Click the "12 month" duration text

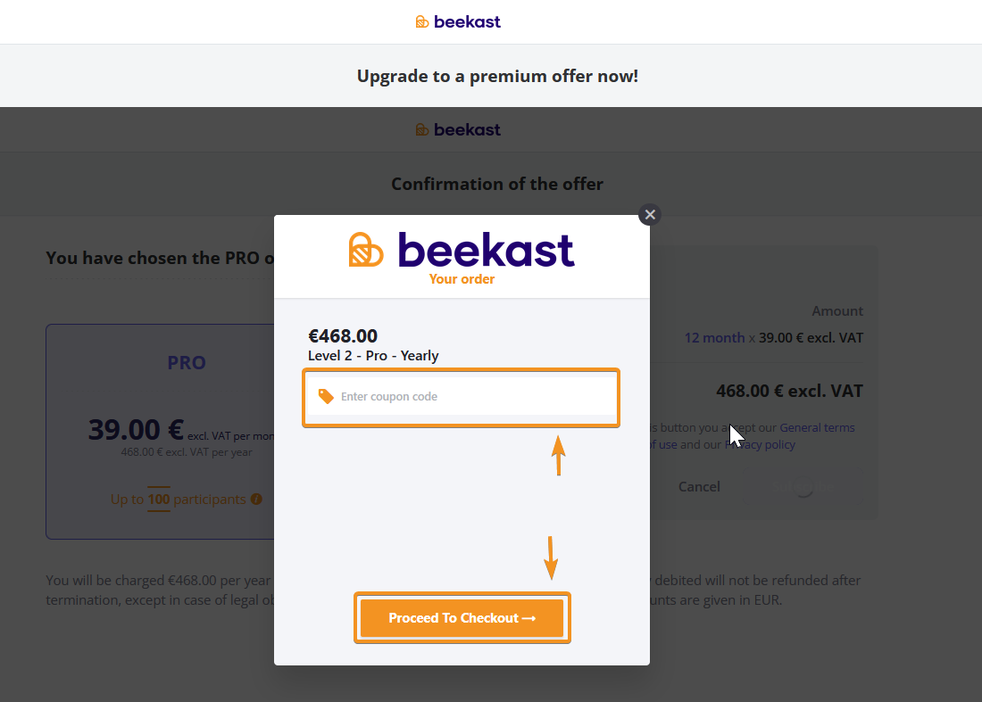pos(714,337)
